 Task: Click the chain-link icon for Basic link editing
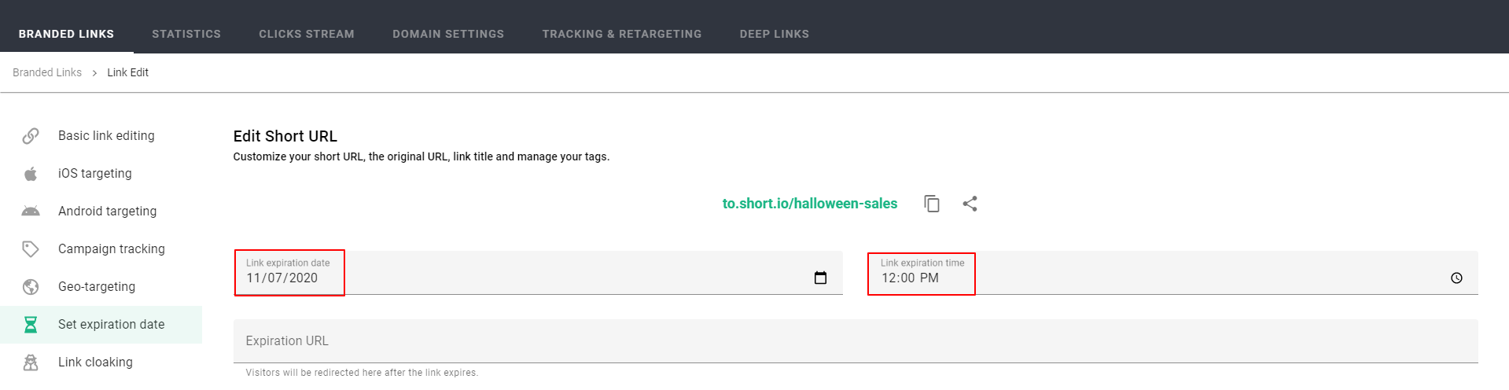pyautogui.click(x=31, y=136)
